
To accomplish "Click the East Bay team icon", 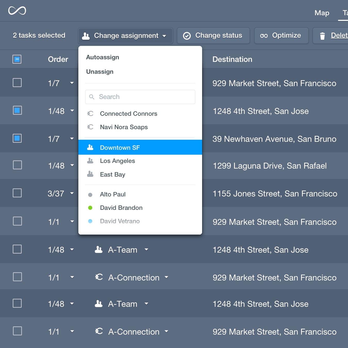I will (90, 174).
